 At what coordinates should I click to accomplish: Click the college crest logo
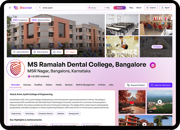click(x=16, y=69)
